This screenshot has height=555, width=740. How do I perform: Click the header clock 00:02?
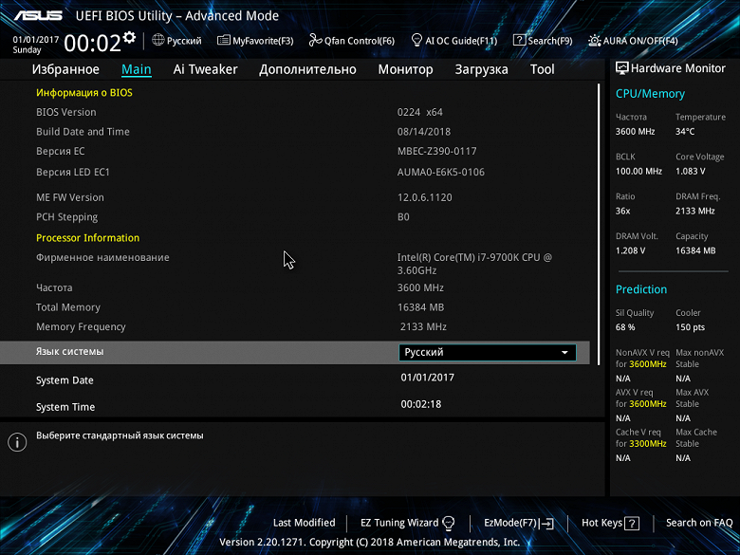(x=92, y=43)
